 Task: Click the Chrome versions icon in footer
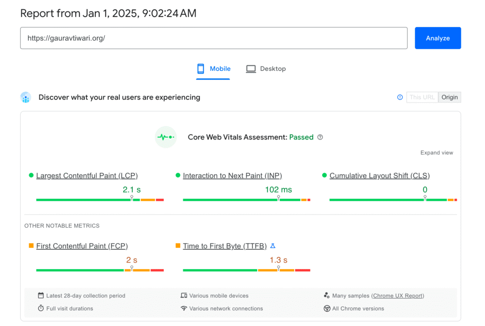(x=327, y=308)
